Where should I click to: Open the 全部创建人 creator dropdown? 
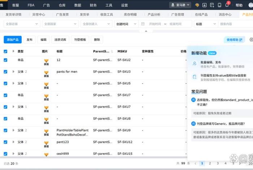(x=97, y=24)
